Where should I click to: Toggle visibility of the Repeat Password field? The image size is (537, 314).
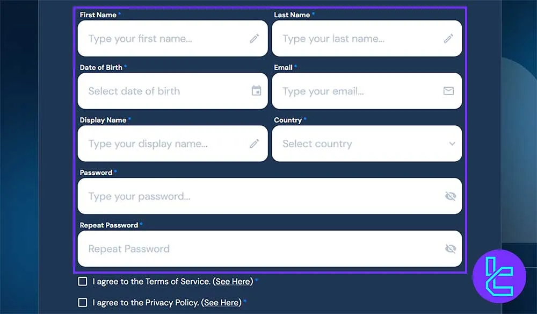[x=450, y=248]
